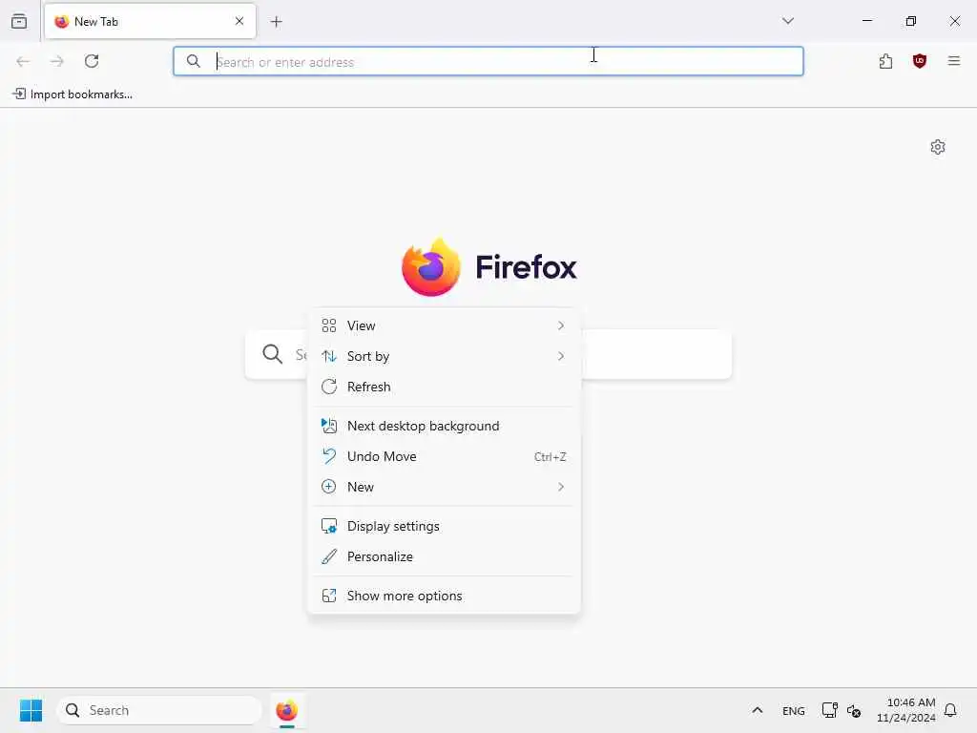Open the New submenu
The image size is (977, 733).
444,488
